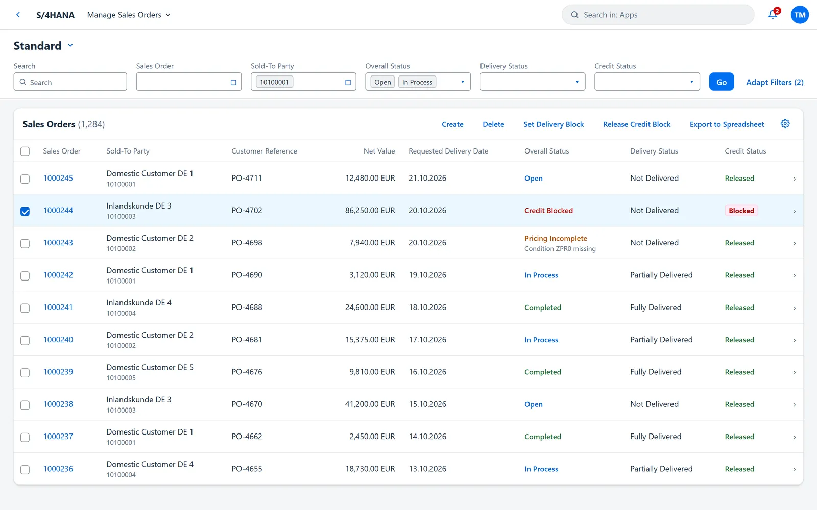817x510 pixels.
Task: Toggle the select-all header checkbox
Action: [x=25, y=151]
